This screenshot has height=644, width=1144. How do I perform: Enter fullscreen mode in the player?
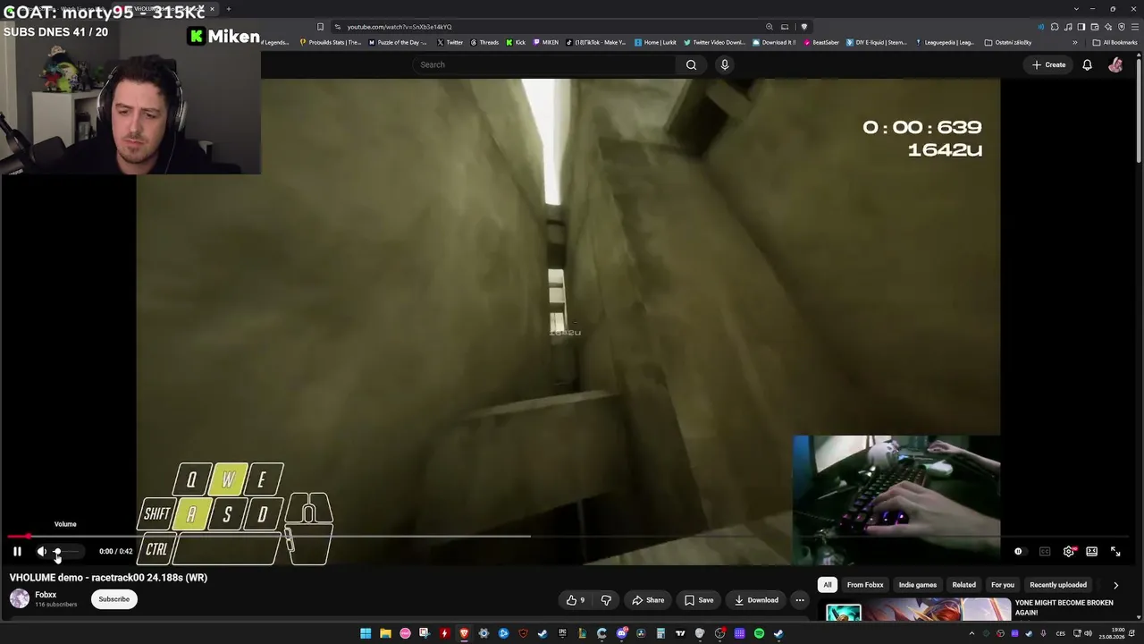point(1115,552)
